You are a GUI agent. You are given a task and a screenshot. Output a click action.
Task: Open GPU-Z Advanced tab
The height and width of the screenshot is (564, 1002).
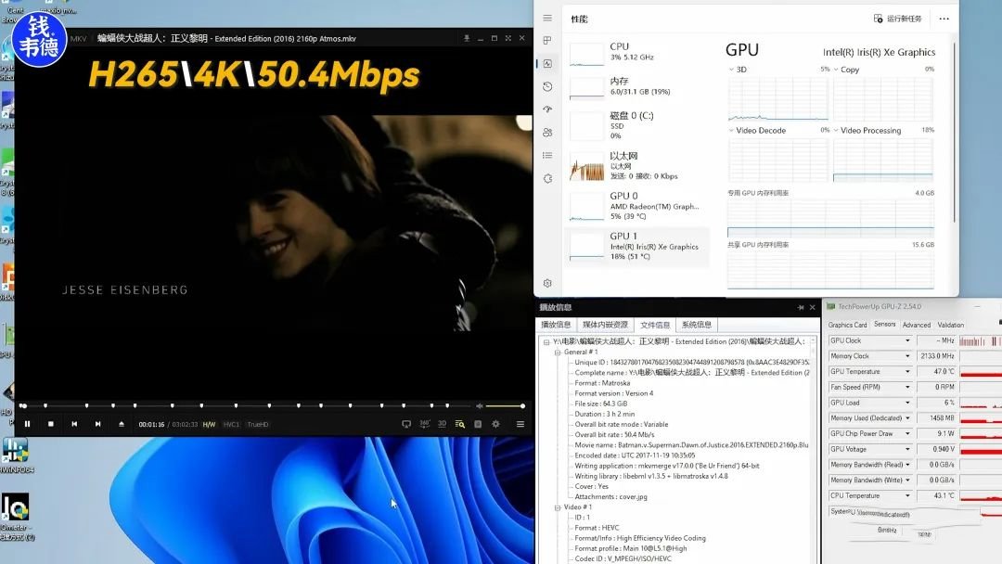[x=917, y=325]
